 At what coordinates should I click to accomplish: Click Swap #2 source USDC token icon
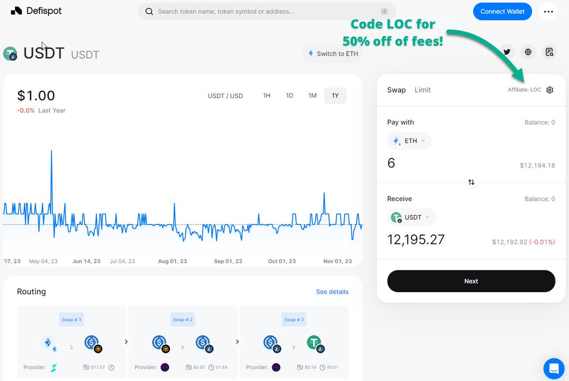160,344
